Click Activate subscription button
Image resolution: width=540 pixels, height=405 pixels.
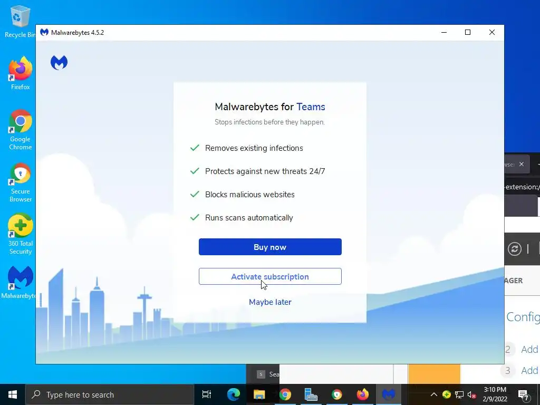pos(270,276)
